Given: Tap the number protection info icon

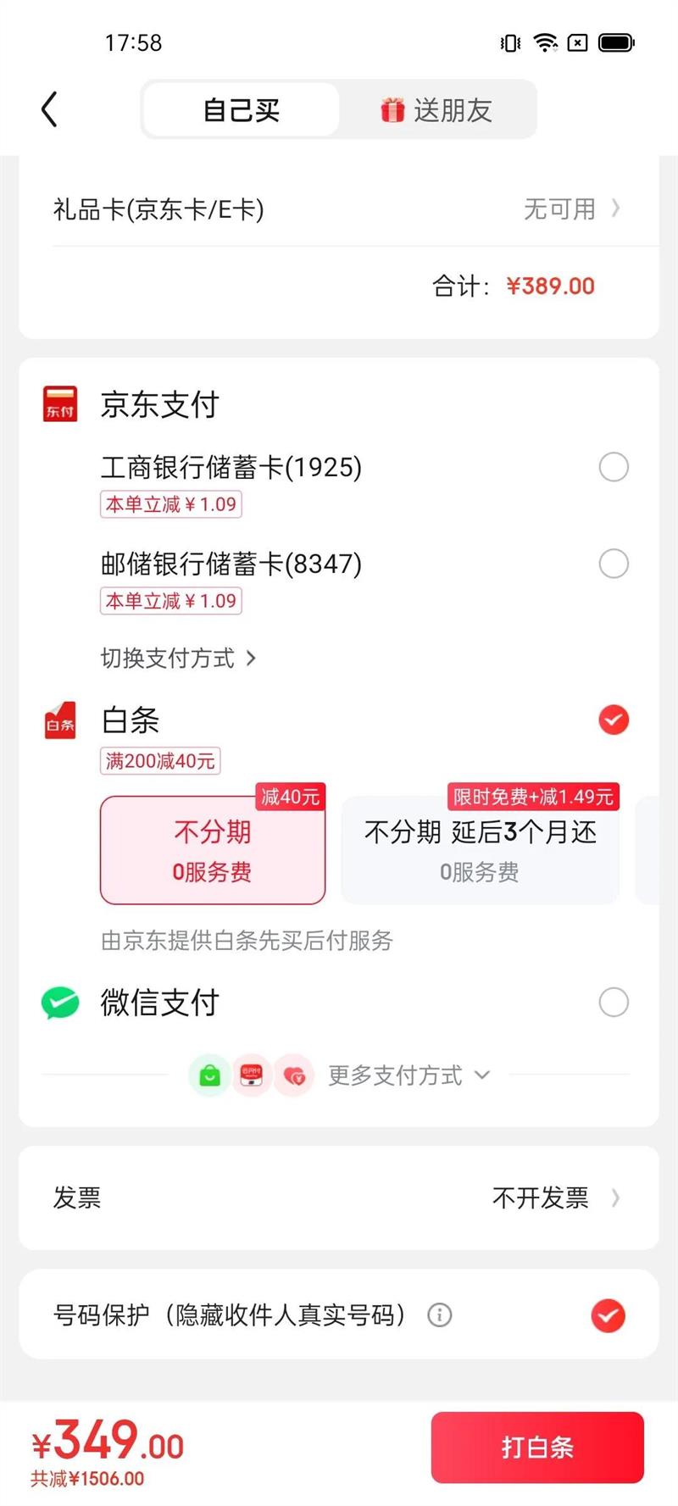Looking at the screenshot, I should pos(439,1314).
